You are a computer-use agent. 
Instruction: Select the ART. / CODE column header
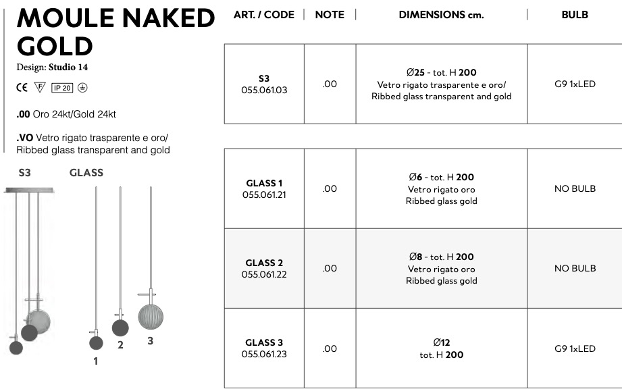point(263,15)
